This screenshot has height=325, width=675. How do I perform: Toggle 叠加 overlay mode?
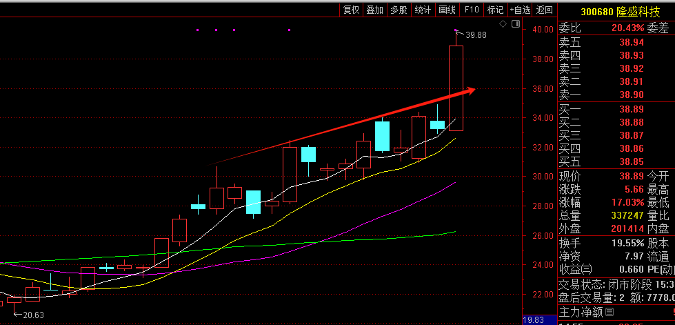(374, 10)
